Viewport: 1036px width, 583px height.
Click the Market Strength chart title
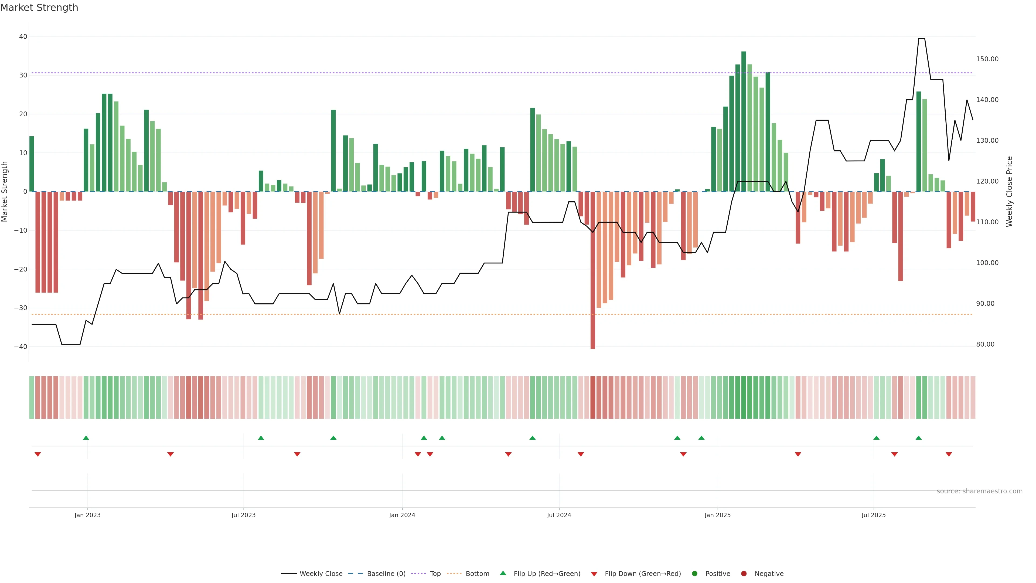[x=39, y=8]
